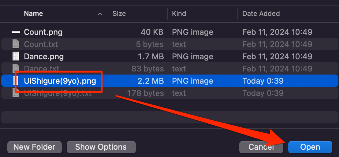Open the selected file with Open button
339x157 pixels.
310,147
